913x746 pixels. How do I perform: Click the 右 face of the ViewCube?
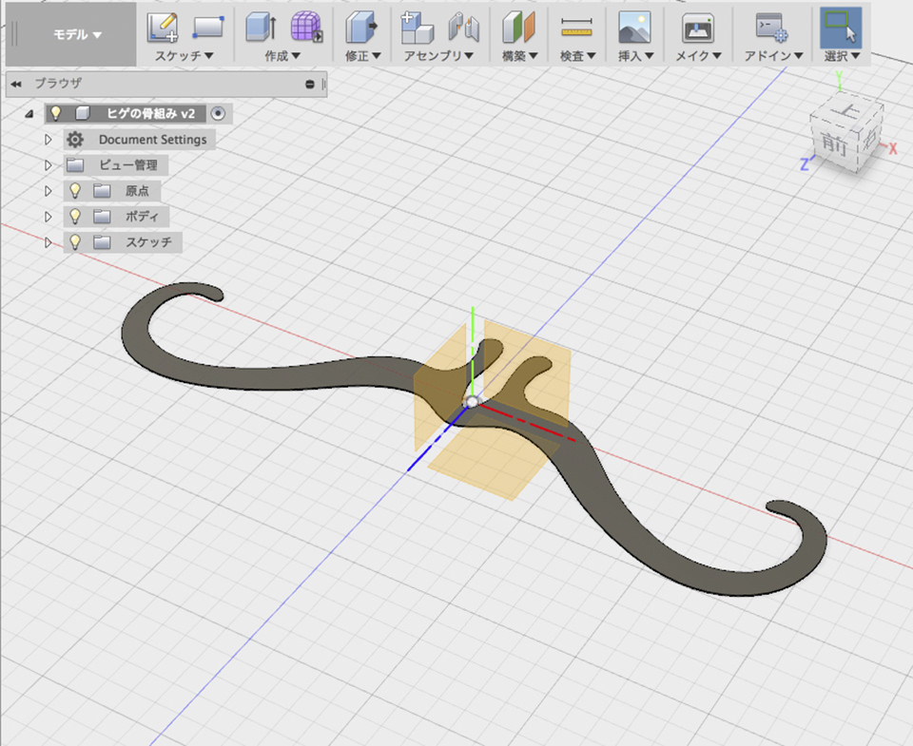point(871,138)
